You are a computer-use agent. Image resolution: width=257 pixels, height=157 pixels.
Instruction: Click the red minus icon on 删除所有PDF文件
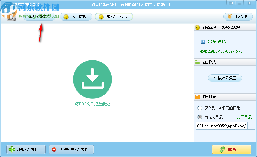pyautogui.click(x=54, y=149)
